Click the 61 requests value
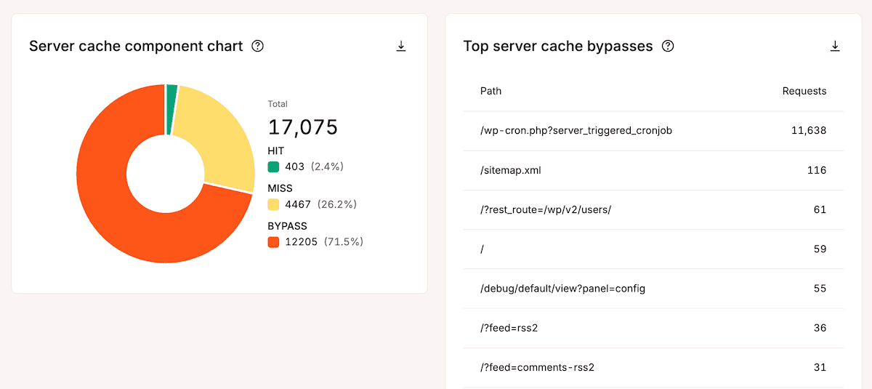Viewport: 872px width, 389px height. coord(820,209)
